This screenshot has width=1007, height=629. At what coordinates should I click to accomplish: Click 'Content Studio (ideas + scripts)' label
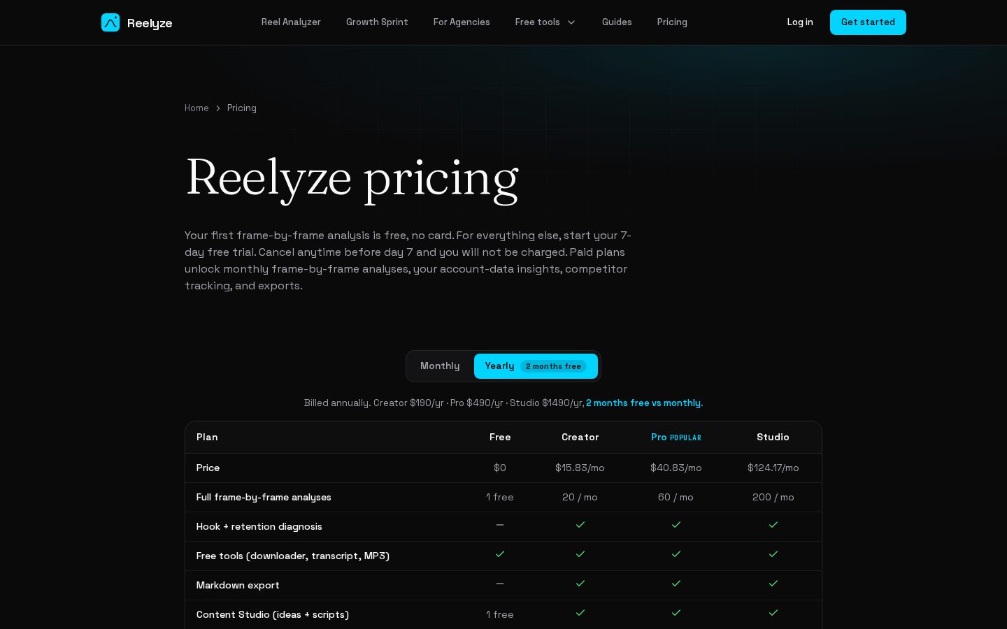pyautogui.click(x=273, y=615)
